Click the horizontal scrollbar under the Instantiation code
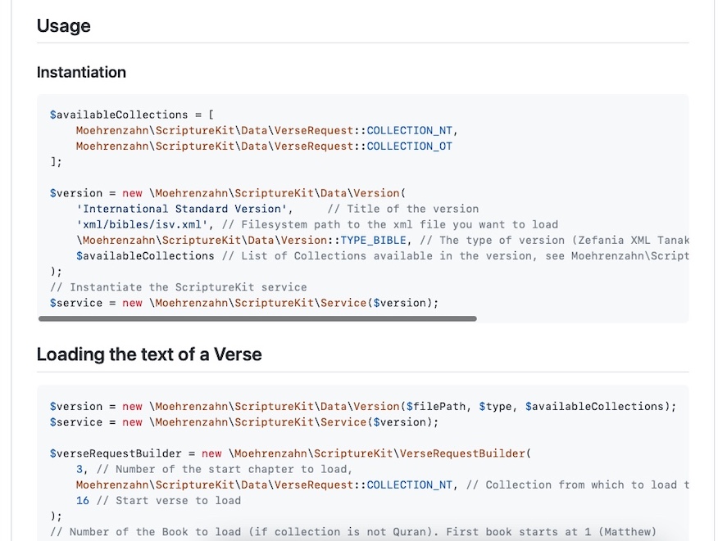Viewport: 727px width, 541px height. pos(257,318)
